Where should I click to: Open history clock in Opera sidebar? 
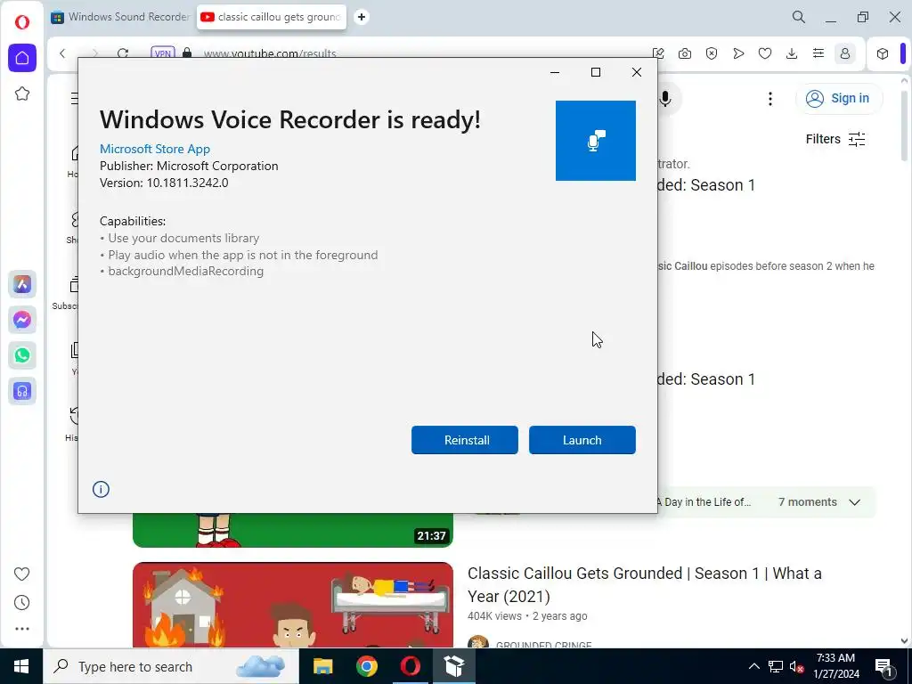(21, 603)
